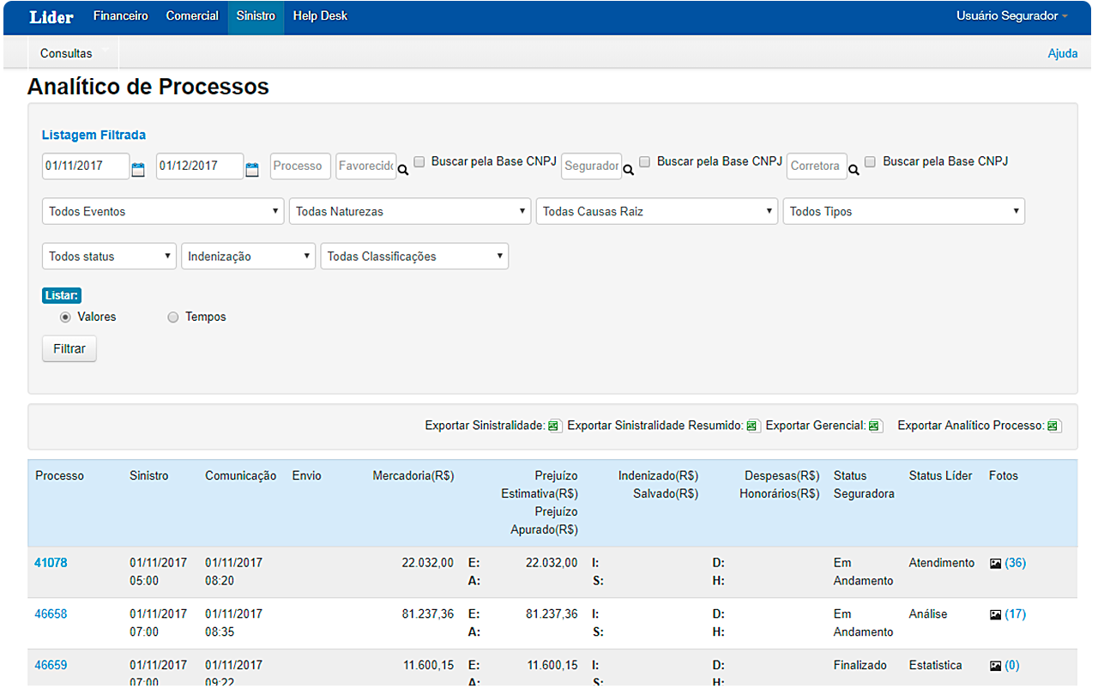The height and width of the screenshot is (689, 1098).
Task: Open photos count (17) link
Action: (x=1015, y=614)
